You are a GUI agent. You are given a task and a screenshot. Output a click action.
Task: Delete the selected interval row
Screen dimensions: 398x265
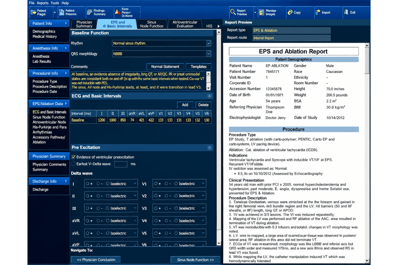click(x=203, y=105)
